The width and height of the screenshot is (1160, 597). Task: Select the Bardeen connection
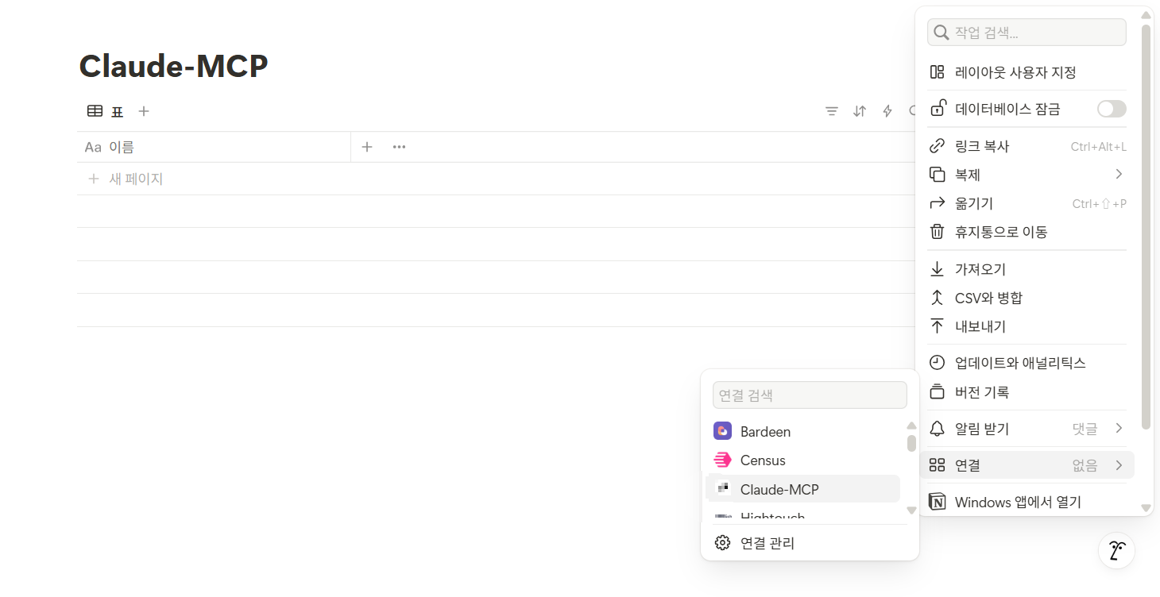coord(802,431)
